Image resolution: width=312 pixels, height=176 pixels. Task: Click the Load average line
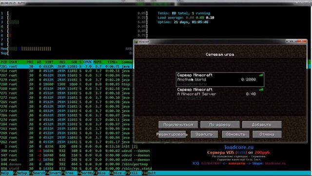(x=186, y=18)
